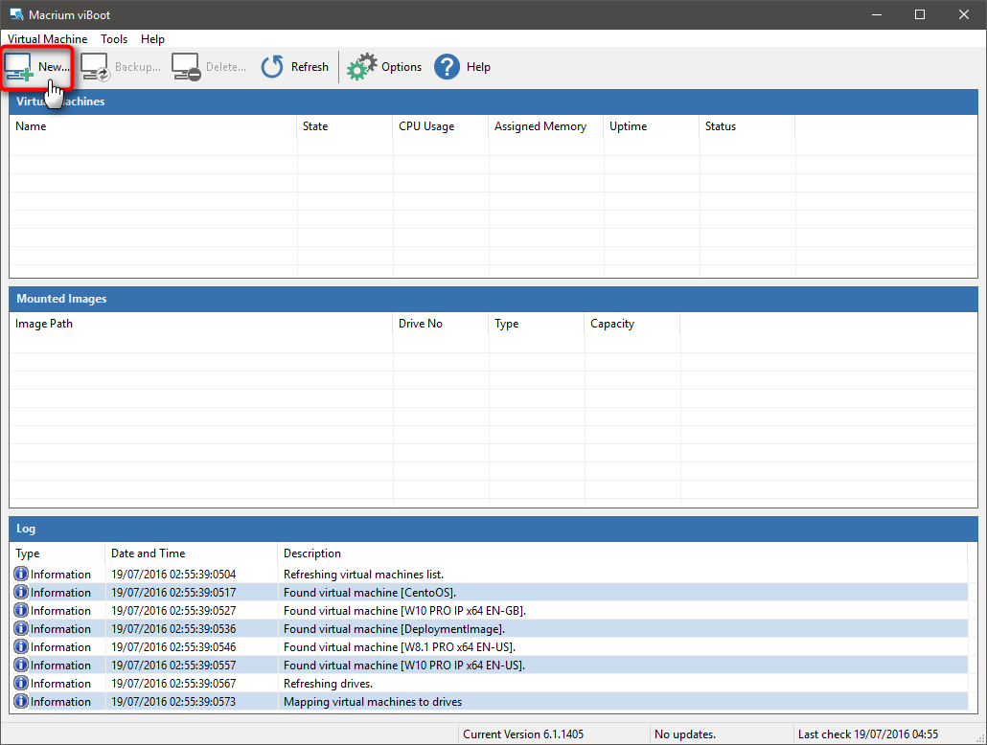Click info icon beside DeploymentImage log entry
The width and height of the screenshot is (987, 745).
(x=21, y=628)
